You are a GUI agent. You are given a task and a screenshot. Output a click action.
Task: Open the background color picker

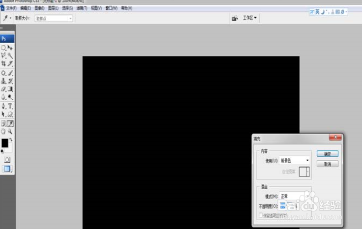10,149
